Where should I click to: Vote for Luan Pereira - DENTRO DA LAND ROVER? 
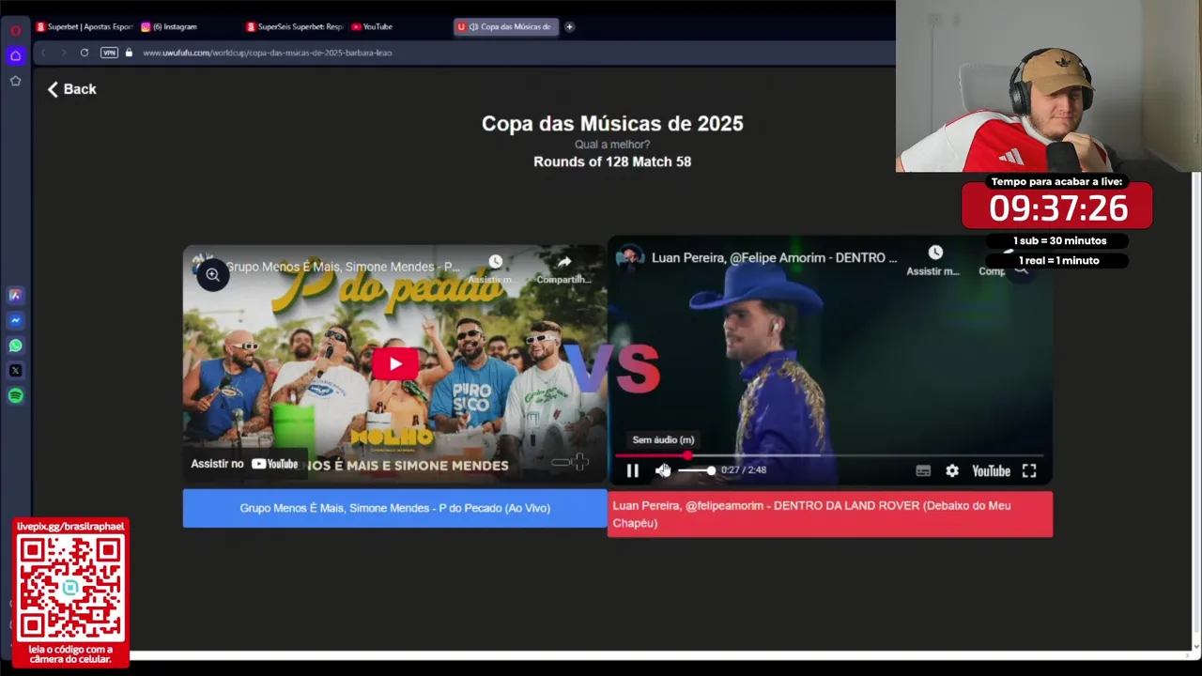click(830, 515)
